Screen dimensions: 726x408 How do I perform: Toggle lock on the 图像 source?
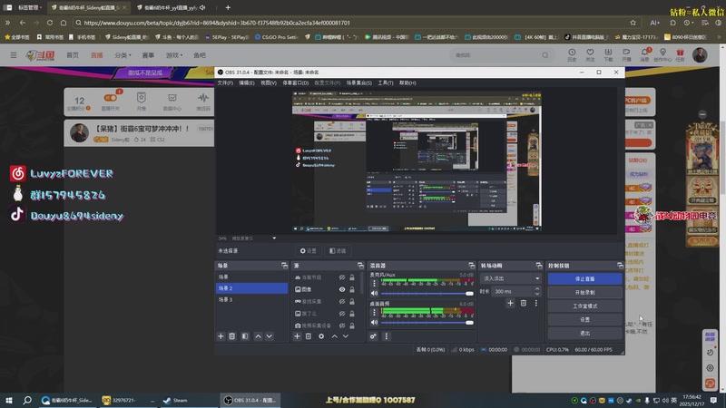(x=352, y=289)
